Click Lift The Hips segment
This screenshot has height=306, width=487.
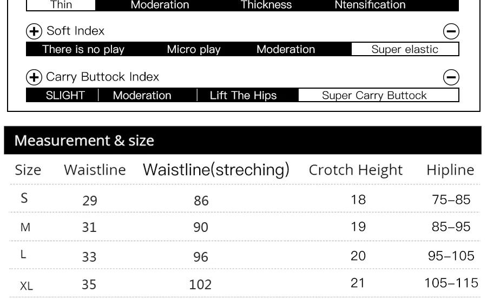click(x=243, y=95)
